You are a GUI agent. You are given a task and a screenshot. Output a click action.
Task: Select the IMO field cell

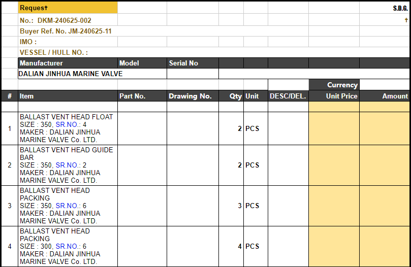pos(68,42)
